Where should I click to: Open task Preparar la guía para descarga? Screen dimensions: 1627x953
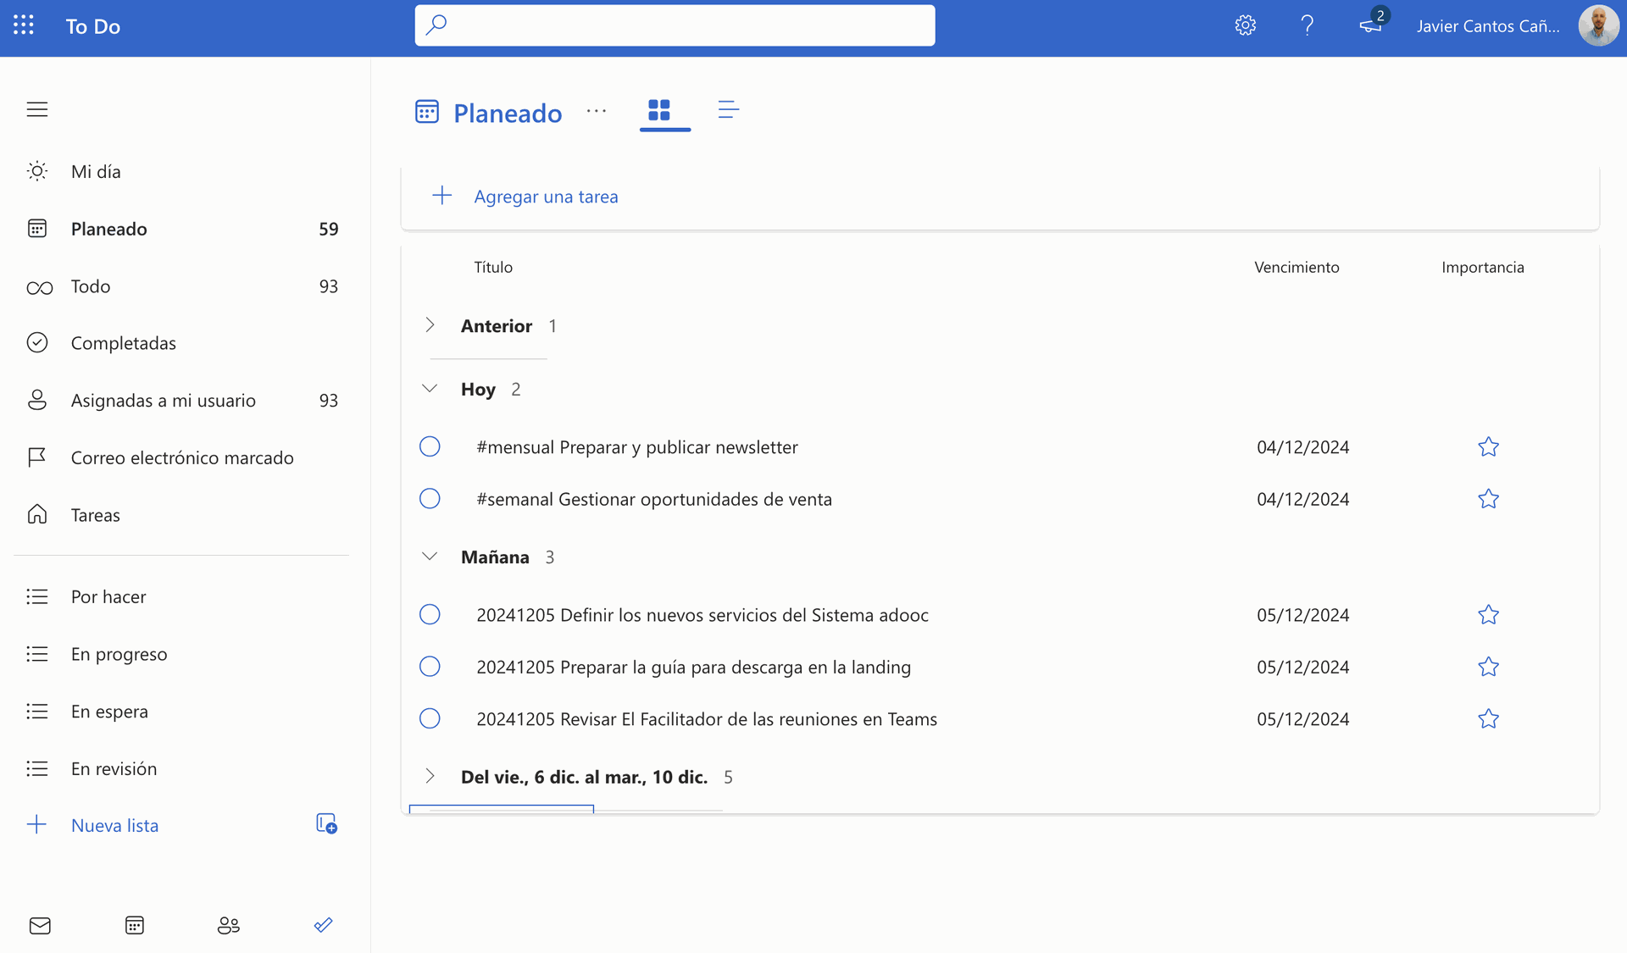694,667
